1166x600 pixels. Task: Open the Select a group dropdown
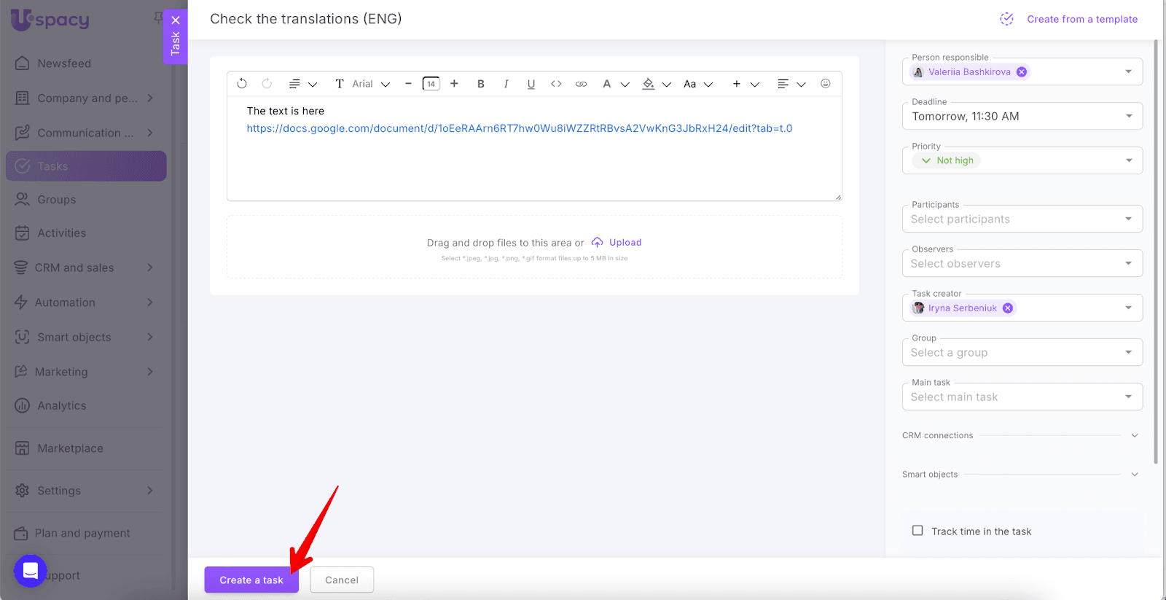pos(1022,352)
